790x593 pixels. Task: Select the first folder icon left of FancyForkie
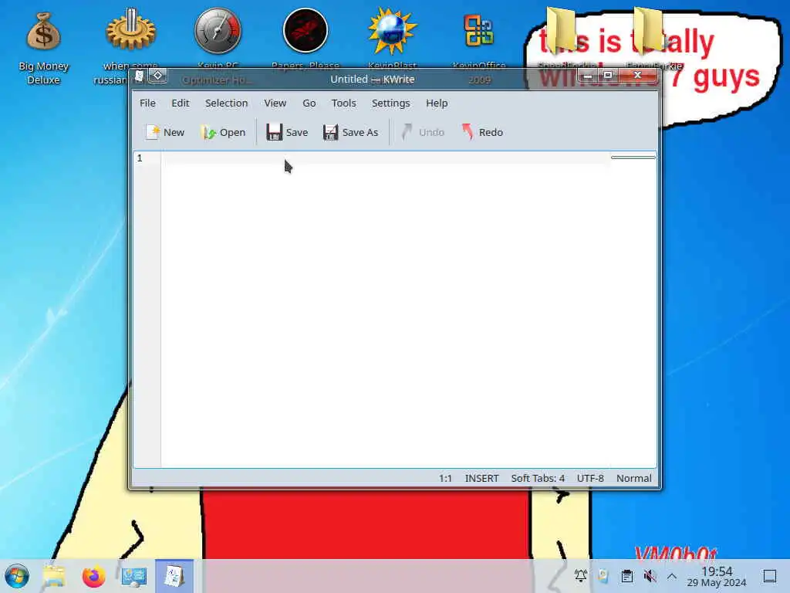[562, 30]
